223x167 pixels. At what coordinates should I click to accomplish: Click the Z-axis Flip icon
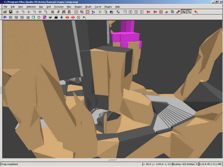(40, 12)
